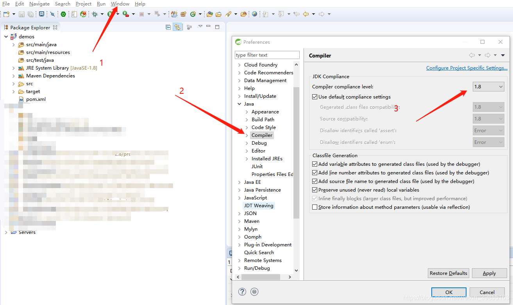Click the Save All toolbar icon
Screen dimensions: 513x305
tap(30, 14)
